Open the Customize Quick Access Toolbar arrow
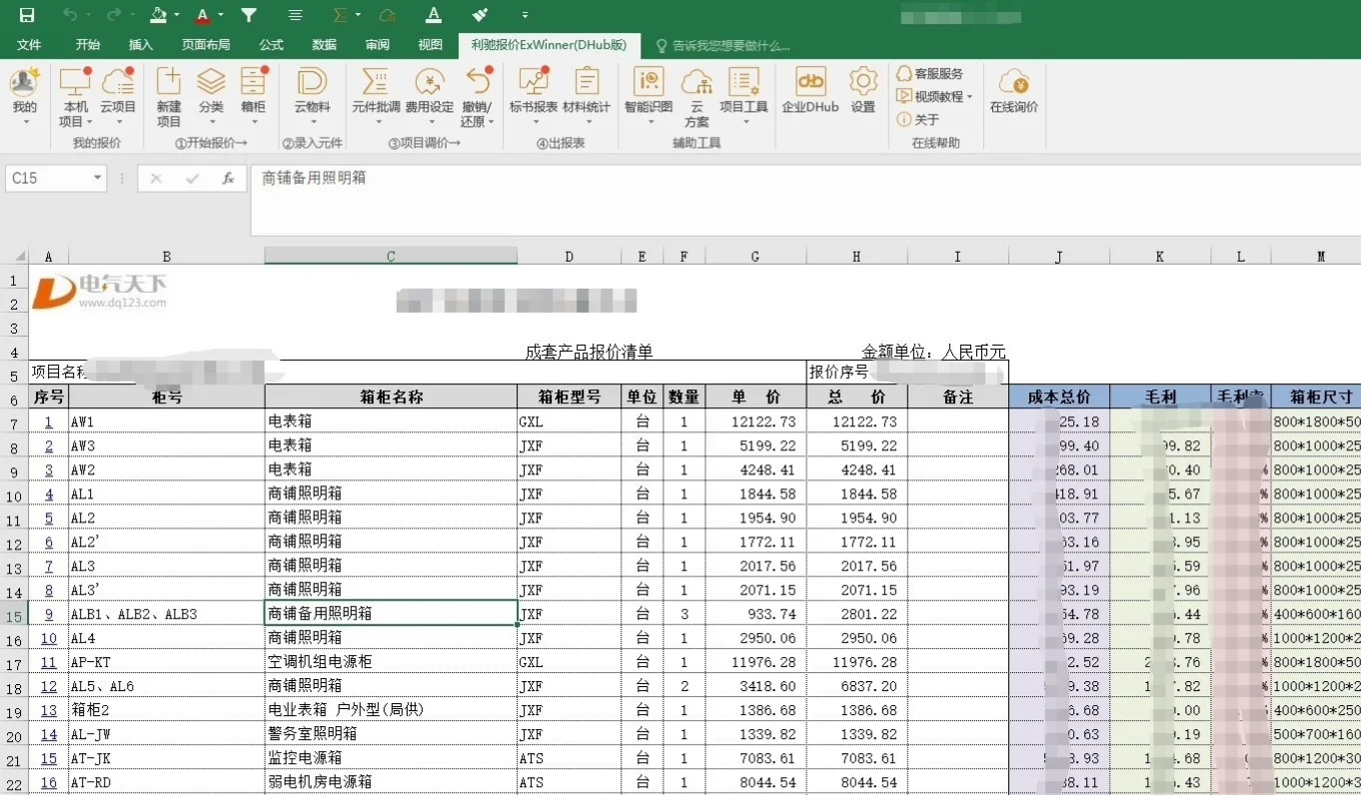Viewport: 1361px width, 795px height. [526, 15]
